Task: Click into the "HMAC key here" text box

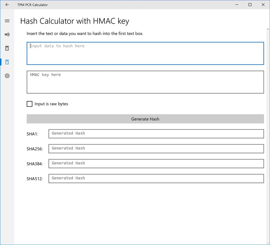Action: 145,82
